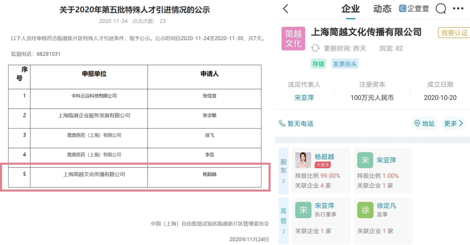Open executive 宋亚萍 执行董事 link

pyautogui.click(x=324, y=205)
